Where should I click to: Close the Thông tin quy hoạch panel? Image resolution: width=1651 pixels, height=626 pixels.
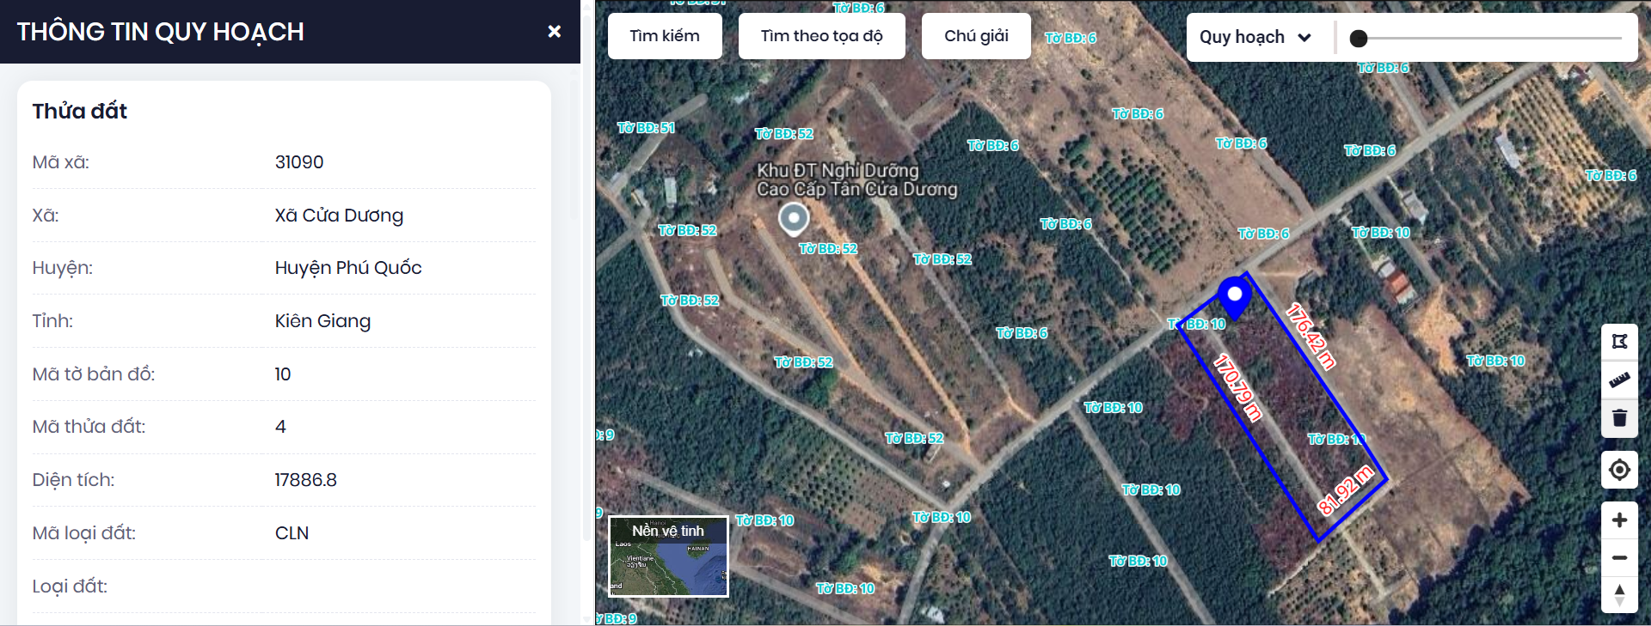click(x=555, y=32)
